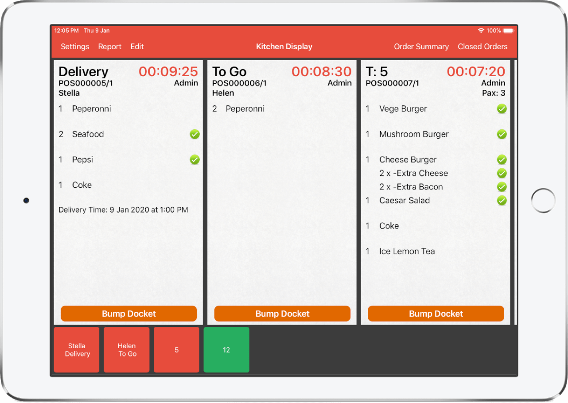The height and width of the screenshot is (403, 568).
Task: Tap the Caesar Salad green checkmark
Action: point(502,201)
